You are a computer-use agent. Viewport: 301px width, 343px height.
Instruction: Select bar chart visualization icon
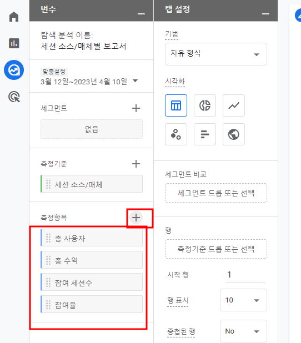(x=205, y=134)
